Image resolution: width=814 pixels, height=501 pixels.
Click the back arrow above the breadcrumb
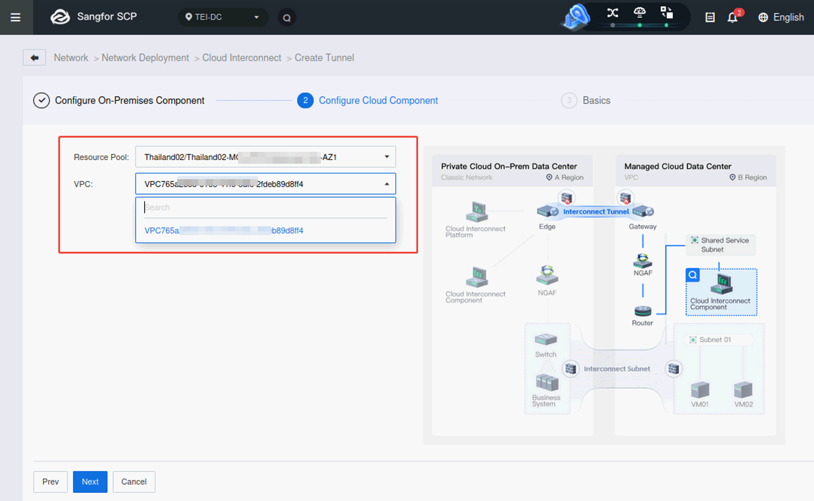click(34, 57)
